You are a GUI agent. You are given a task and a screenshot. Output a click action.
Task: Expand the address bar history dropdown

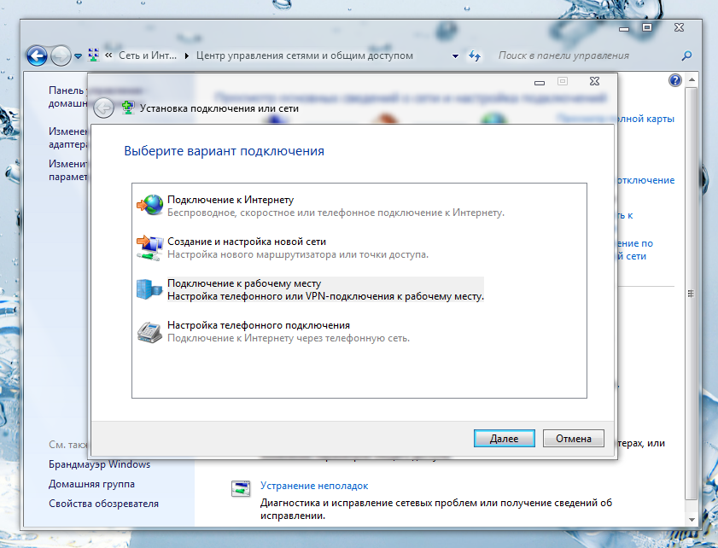coord(456,56)
